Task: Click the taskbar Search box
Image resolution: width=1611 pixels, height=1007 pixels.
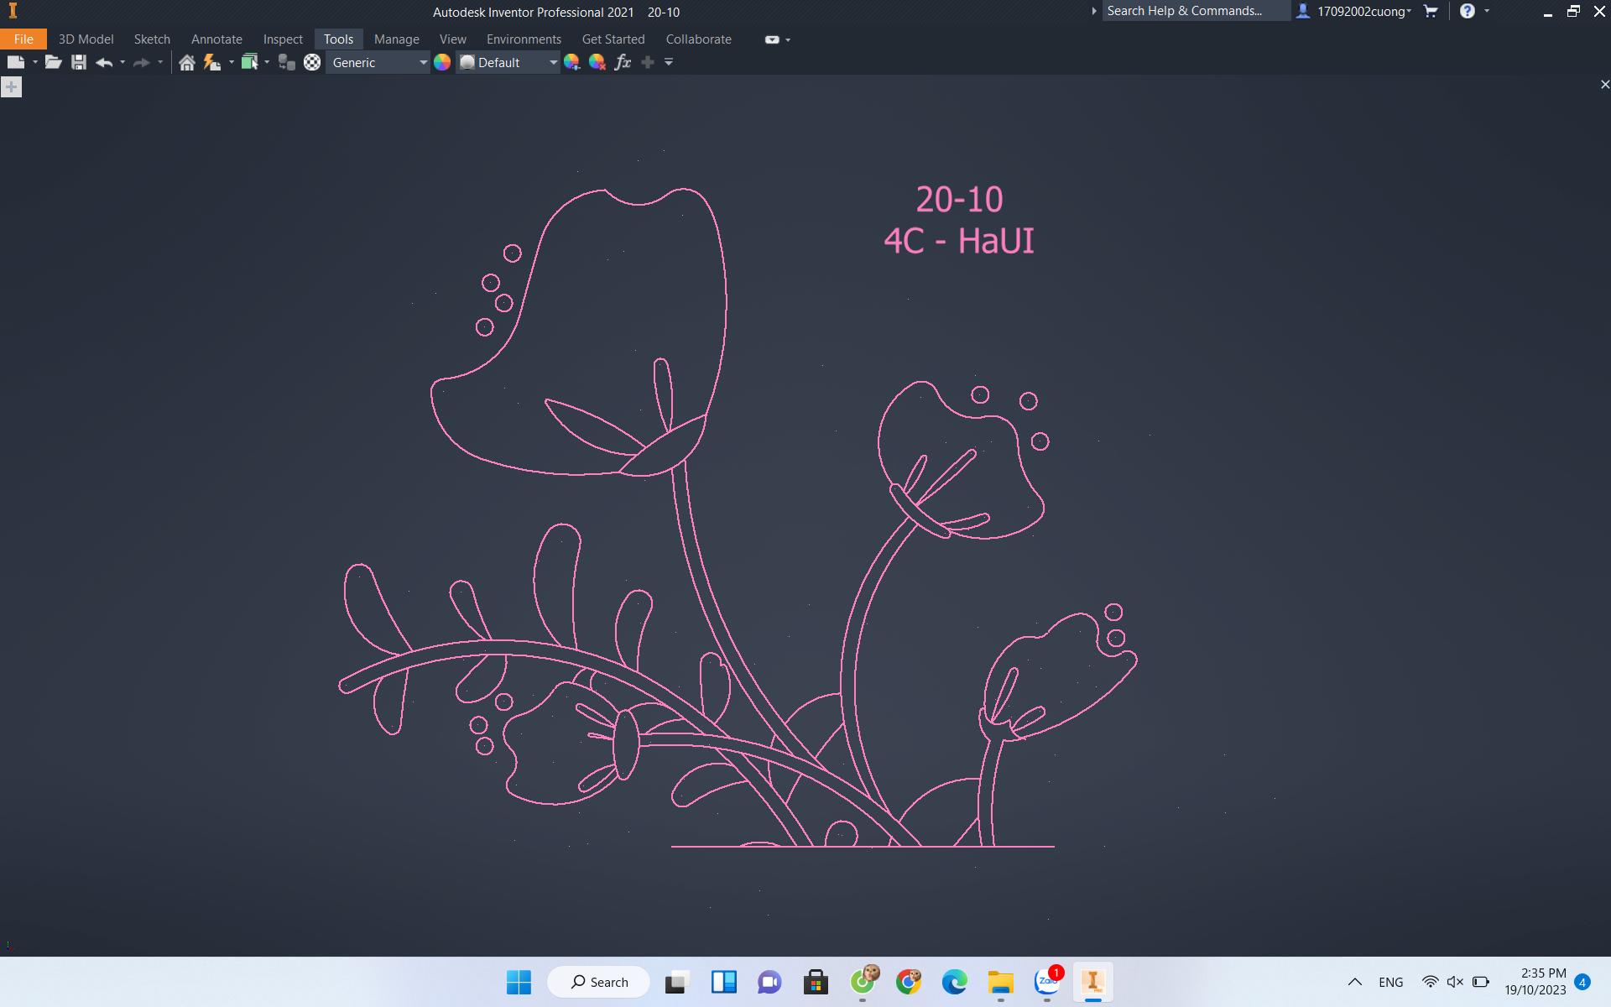Action: pos(598,982)
